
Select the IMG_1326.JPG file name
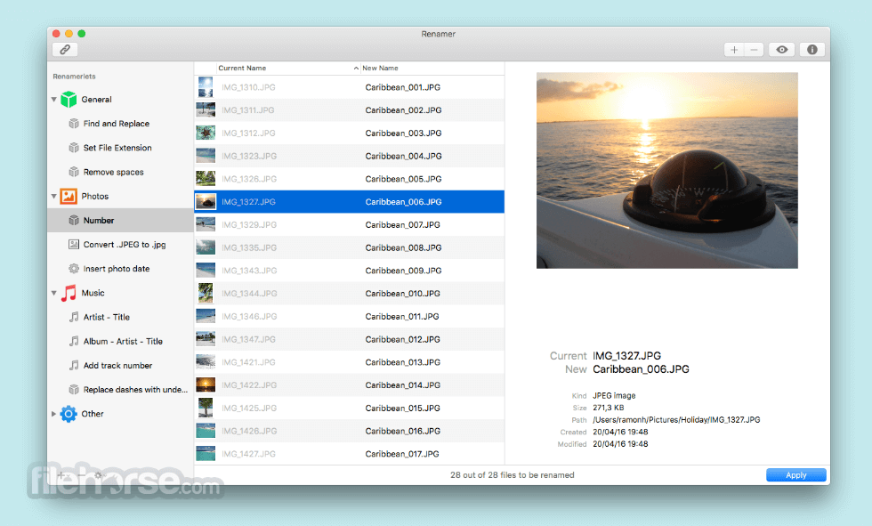[x=249, y=179]
